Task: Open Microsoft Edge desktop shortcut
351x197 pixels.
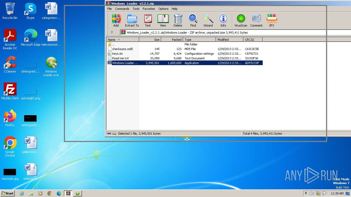Action: (x=30, y=38)
